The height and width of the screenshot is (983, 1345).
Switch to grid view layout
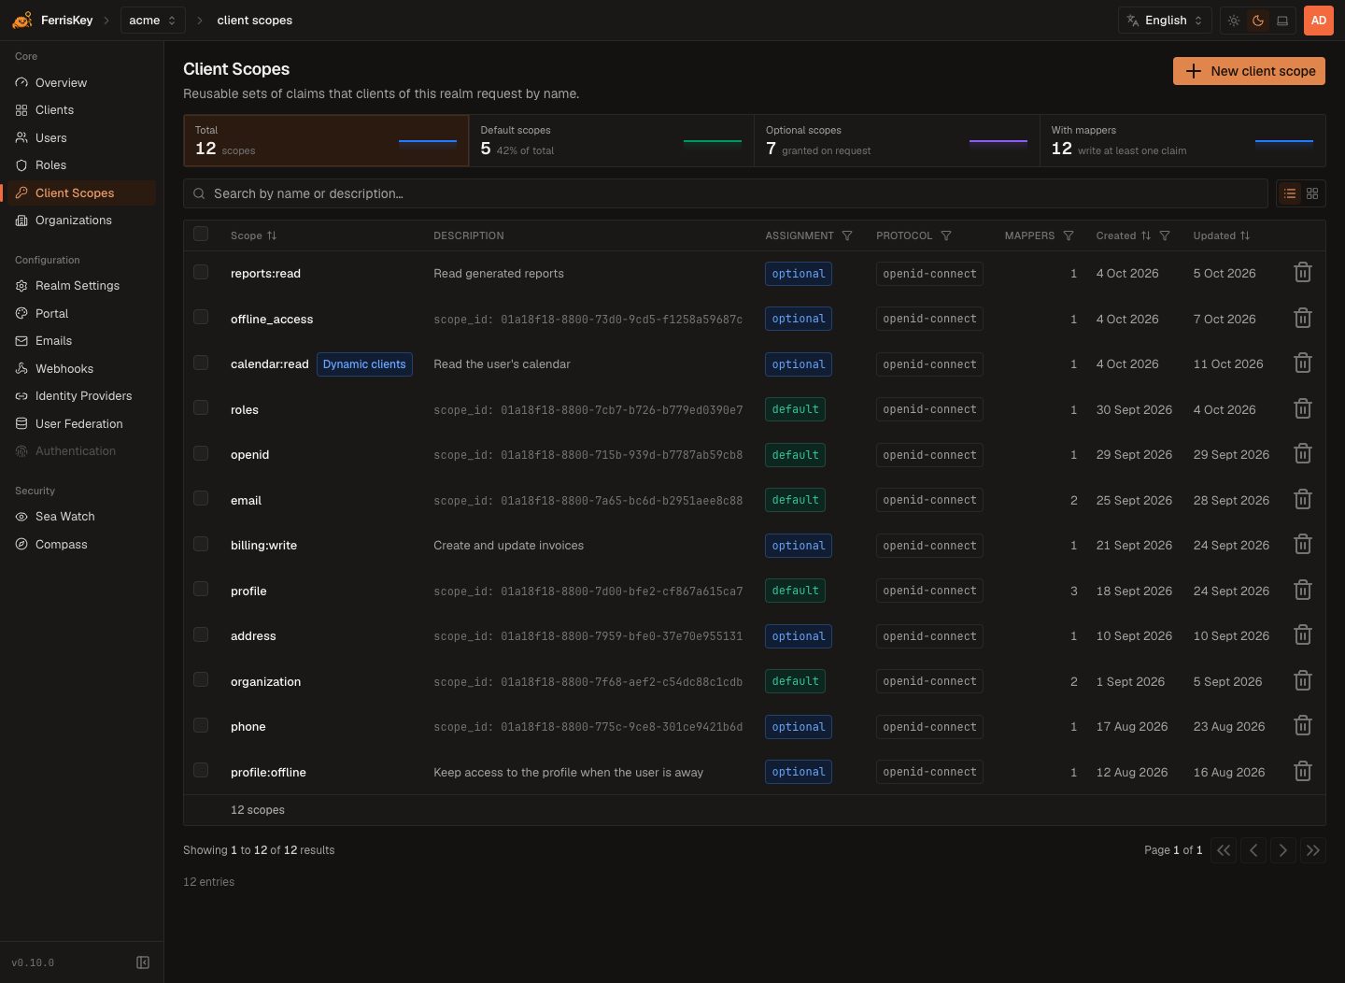tap(1312, 193)
